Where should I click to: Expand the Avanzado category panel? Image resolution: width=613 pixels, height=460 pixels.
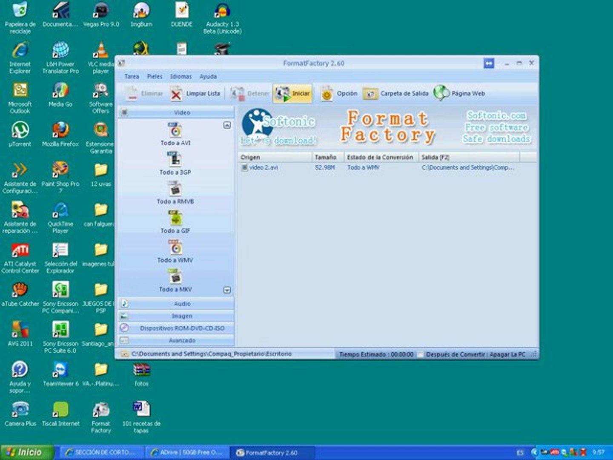pyautogui.click(x=176, y=341)
